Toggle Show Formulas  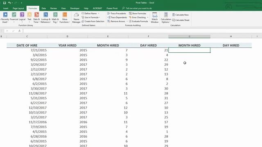click(x=138, y=13)
